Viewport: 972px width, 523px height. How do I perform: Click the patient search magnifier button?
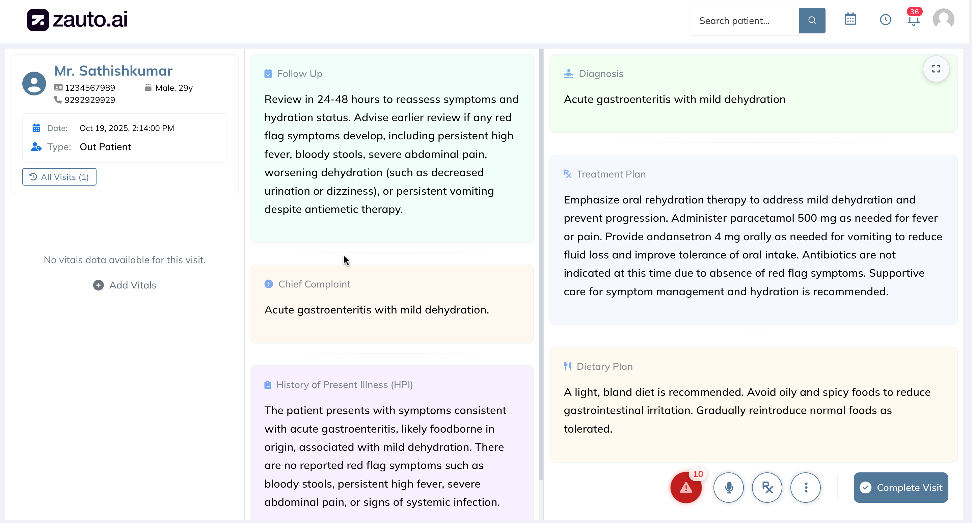[812, 20]
